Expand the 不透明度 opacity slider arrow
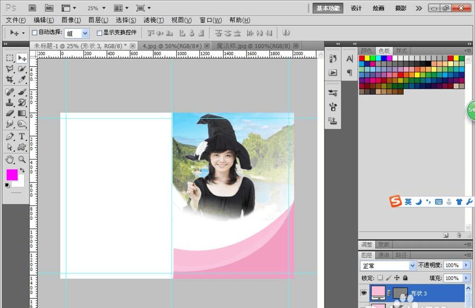The width and height of the screenshot is (475, 308). [x=466, y=265]
